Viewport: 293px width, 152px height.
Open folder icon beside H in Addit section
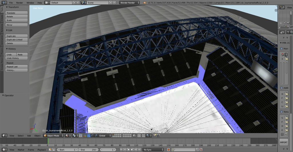point(286,94)
